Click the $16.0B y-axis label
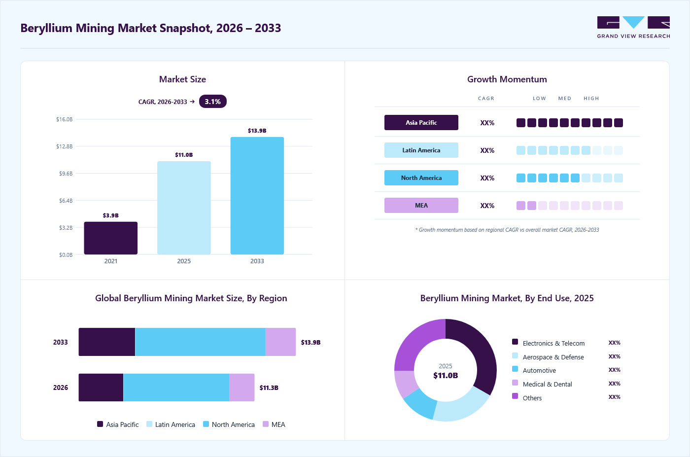This screenshot has width=690, height=457. click(65, 119)
